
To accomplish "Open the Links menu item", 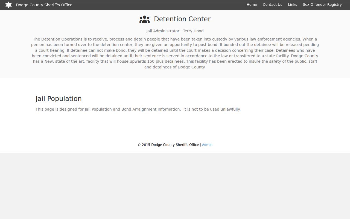I will 292,5.
